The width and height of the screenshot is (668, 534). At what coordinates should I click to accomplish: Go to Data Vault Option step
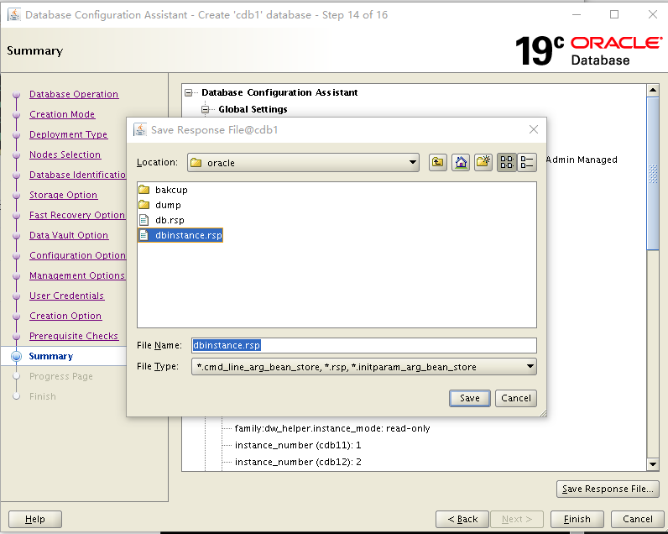69,235
